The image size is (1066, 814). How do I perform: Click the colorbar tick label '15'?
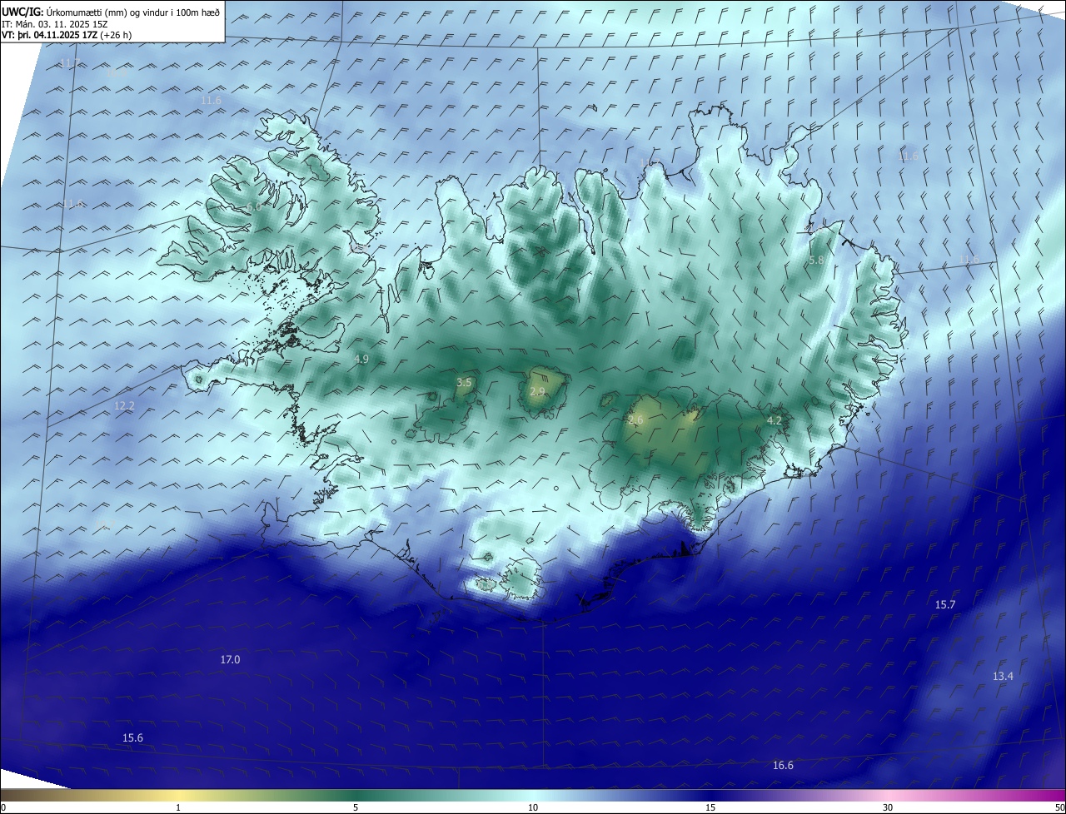(710, 807)
